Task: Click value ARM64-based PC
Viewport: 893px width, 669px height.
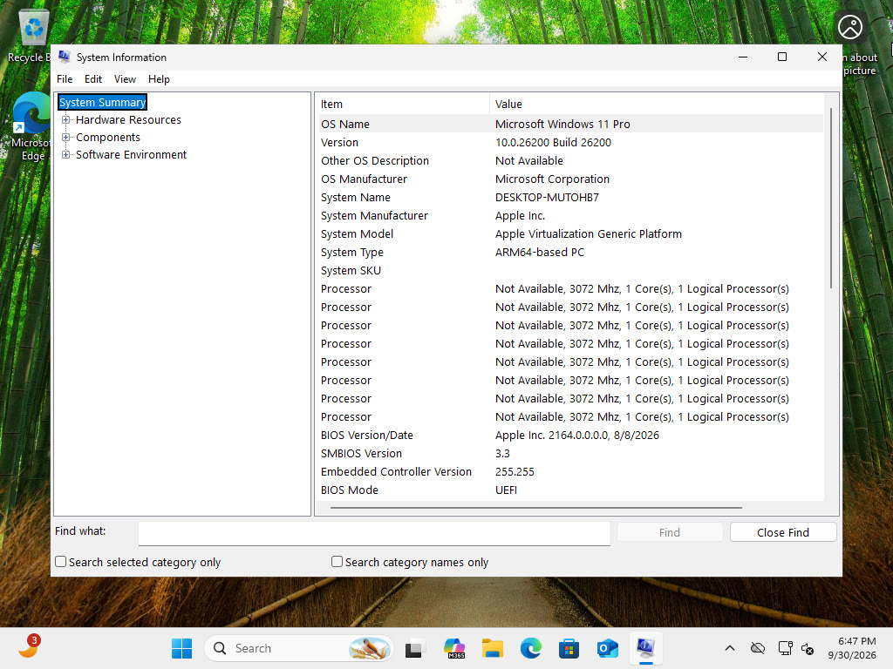Action: pyautogui.click(x=539, y=252)
